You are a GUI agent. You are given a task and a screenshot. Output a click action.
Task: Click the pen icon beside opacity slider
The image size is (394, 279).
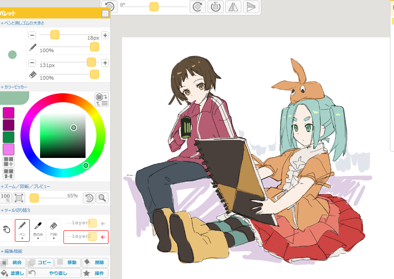[33, 47]
